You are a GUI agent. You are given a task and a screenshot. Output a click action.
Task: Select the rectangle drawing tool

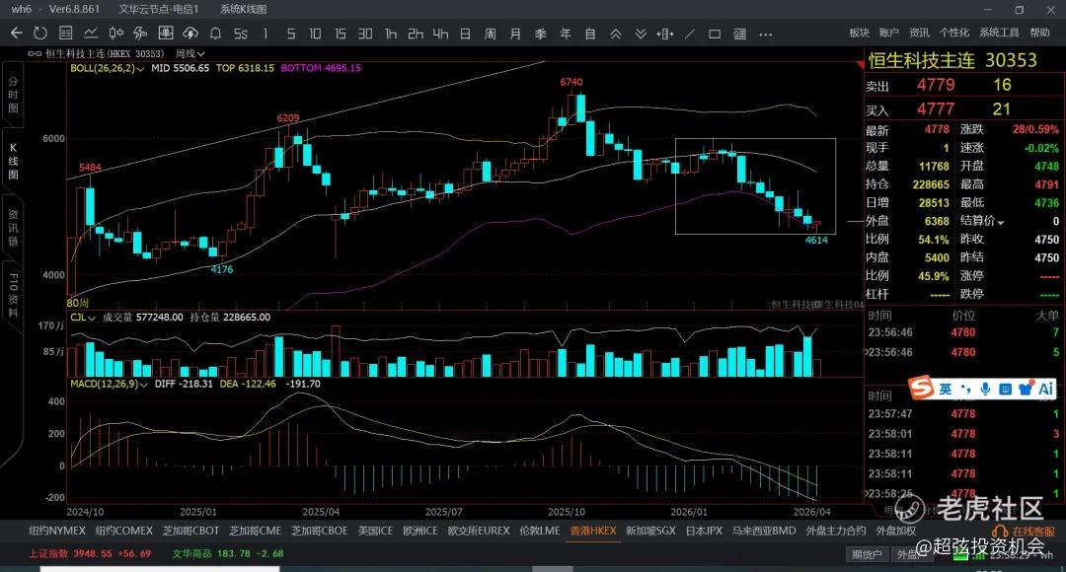(715, 34)
